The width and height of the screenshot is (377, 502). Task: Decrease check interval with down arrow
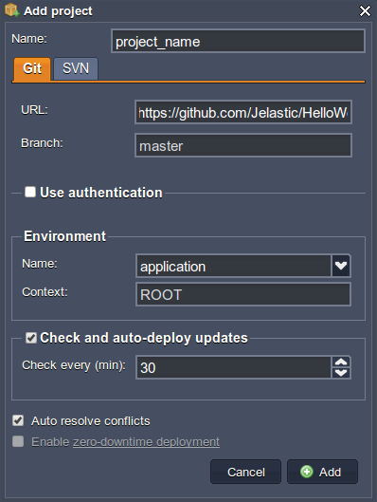click(x=341, y=373)
